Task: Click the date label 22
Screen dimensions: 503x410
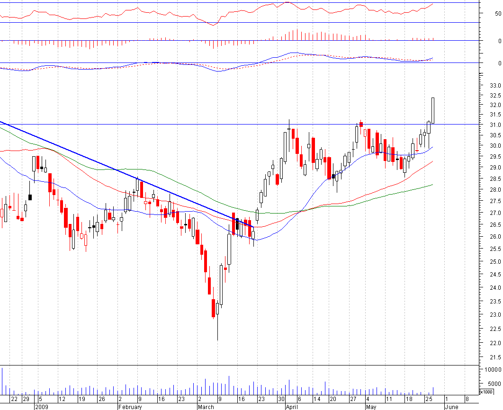Action: [14, 399]
